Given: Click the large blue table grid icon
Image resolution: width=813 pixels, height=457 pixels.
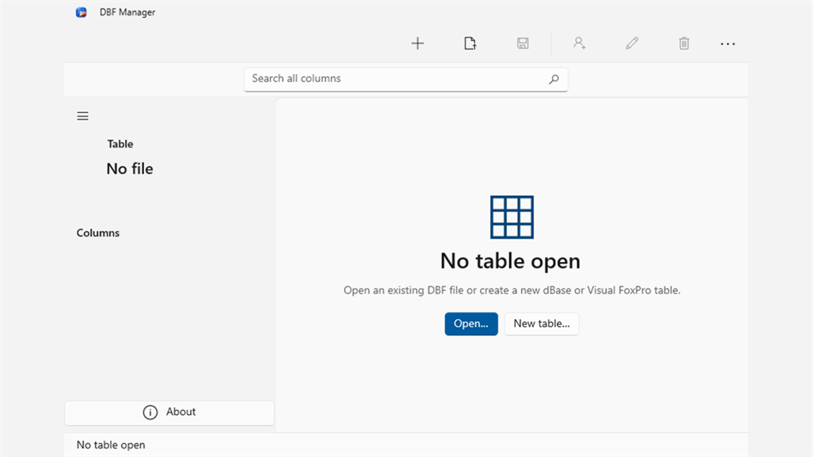Looking at the screenshot, I should 512,217.
